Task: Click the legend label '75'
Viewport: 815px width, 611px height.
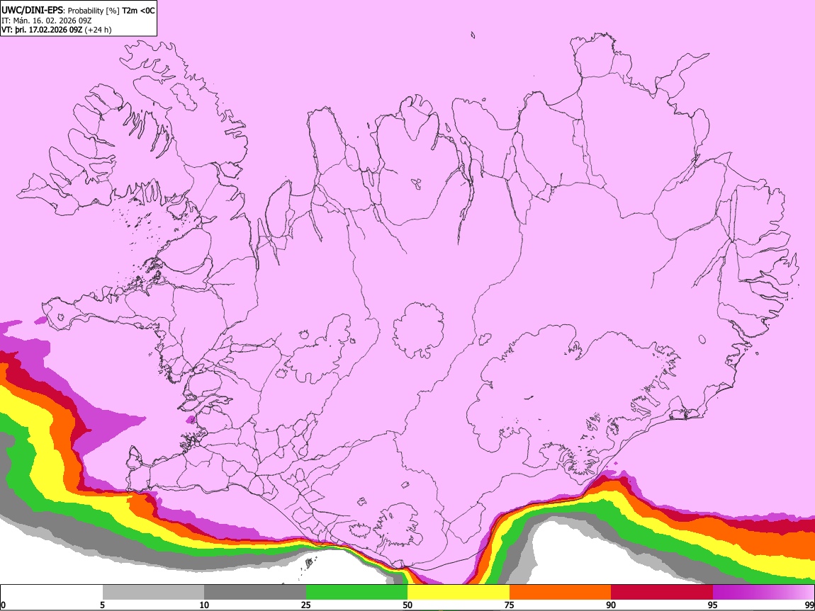Action: pos(510,605)
